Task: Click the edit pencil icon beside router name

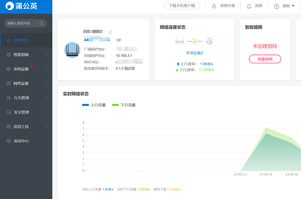Action: pos(110,31)
